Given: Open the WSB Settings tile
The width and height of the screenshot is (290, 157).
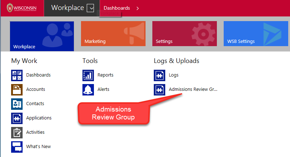Looking at the screenshot, I should click(x=256, y=34).
